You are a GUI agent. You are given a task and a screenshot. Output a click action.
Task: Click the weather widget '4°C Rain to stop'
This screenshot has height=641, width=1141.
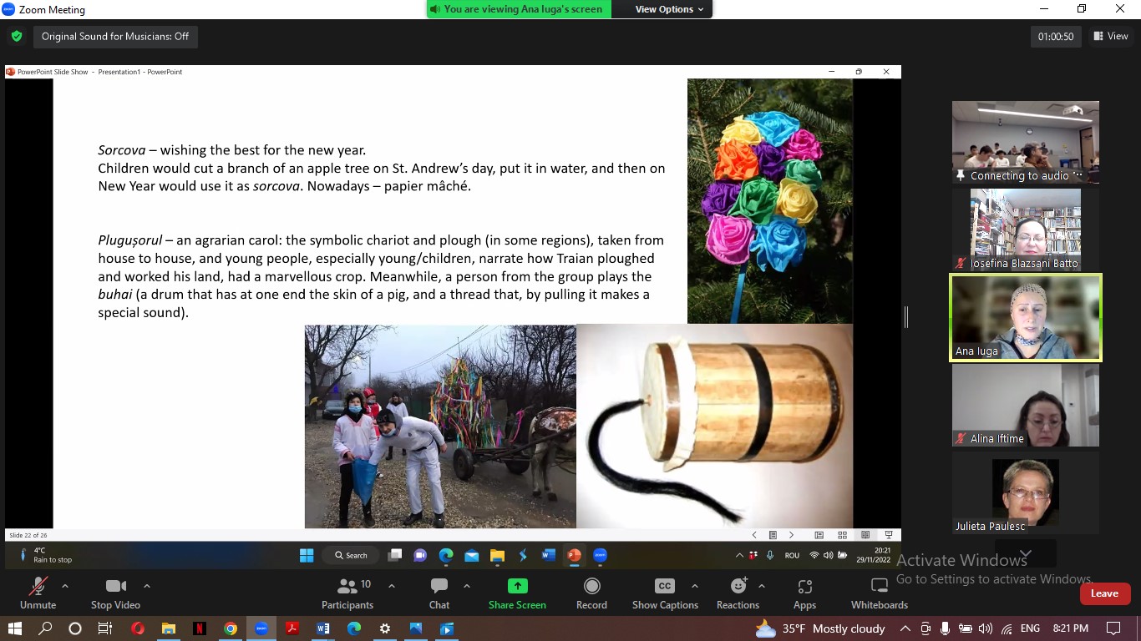click(44, 555)
